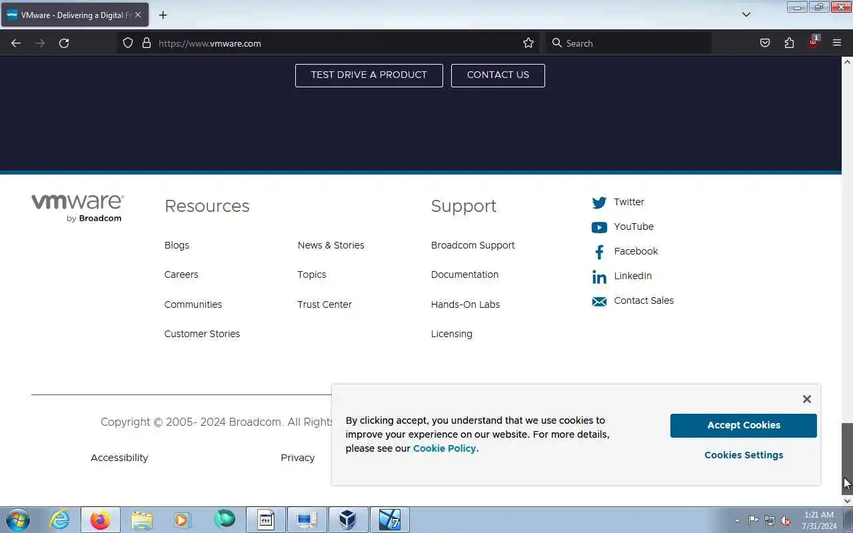The image size is (853, 533).
Task: Click the Action Center flag tray icon
Action: (753, 520)
